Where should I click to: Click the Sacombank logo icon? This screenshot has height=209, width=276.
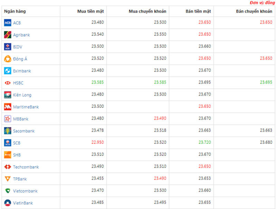[8, 131]
